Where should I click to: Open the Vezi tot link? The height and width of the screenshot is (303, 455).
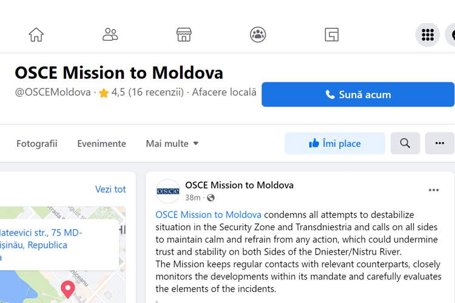pos(110,189)
